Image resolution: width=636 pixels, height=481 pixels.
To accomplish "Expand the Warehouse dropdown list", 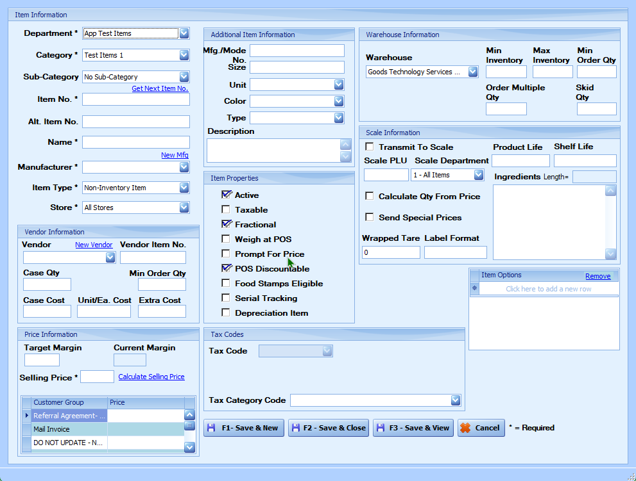I will (473, 72).
